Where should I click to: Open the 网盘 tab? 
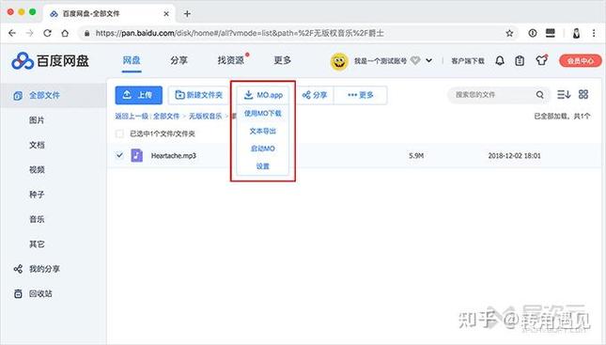[132, 60]
